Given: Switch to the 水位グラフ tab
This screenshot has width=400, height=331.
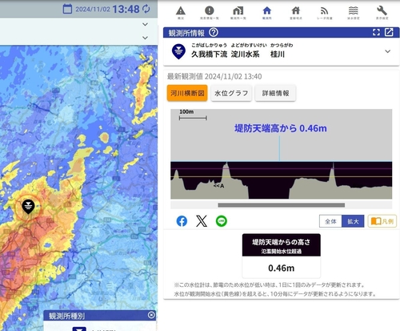Looking at the screenshot, I should coord(231,93).
